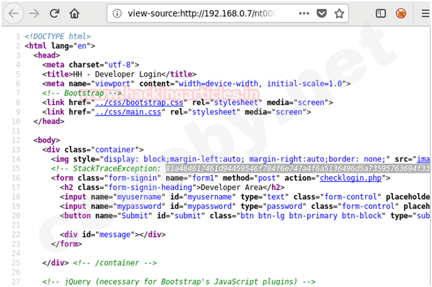Viewport: 432px width, 287px height.
Task: Show site information with the info icon
Action: click(x=117, y=13)
